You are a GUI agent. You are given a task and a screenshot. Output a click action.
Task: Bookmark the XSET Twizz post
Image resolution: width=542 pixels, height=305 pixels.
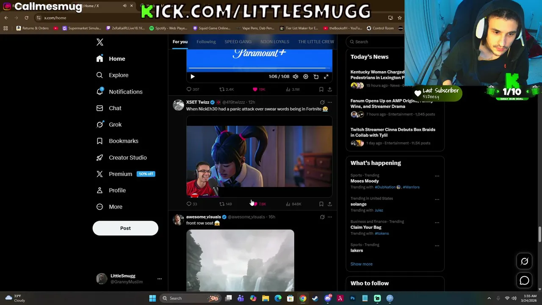[x=321, y=204]
